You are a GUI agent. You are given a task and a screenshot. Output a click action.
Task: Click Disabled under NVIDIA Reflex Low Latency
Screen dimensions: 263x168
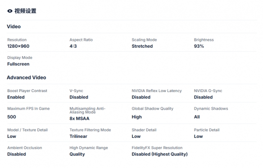[x=141, y=97]
